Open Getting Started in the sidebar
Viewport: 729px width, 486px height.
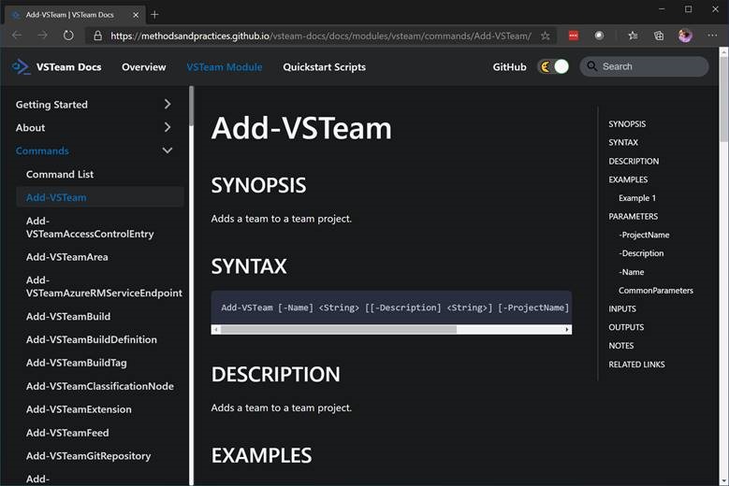pos(51,105)
